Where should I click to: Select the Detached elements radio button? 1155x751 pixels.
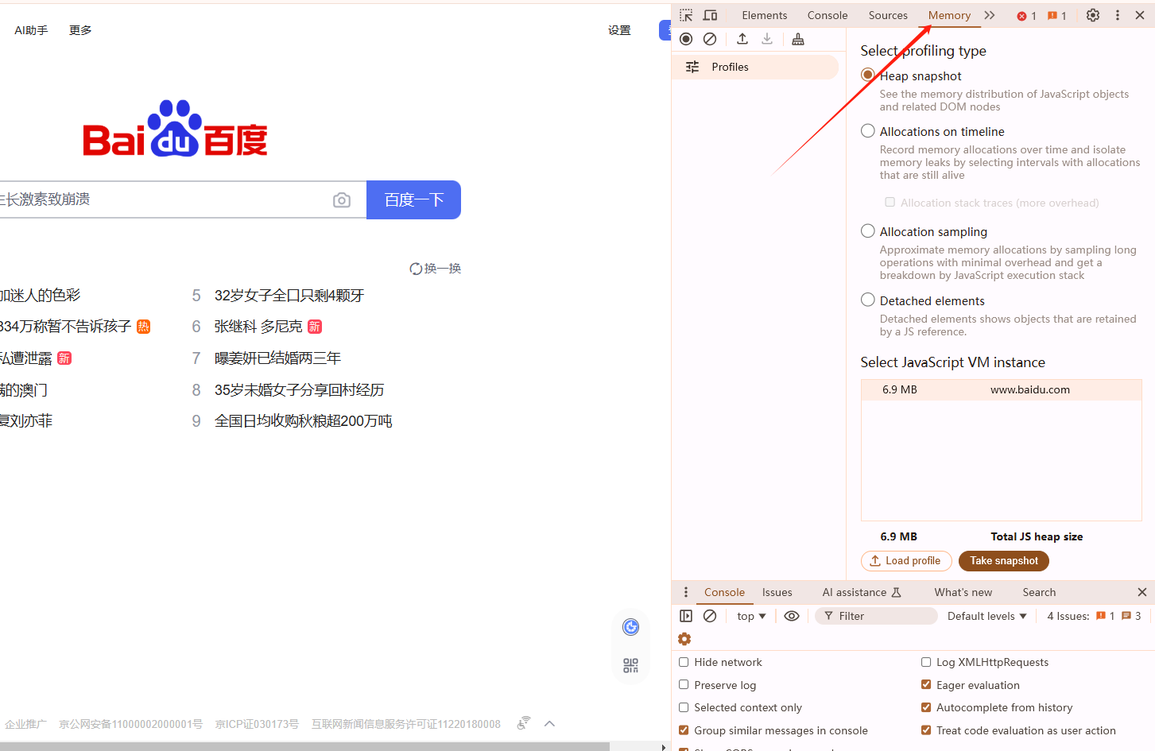click(868, 300)
